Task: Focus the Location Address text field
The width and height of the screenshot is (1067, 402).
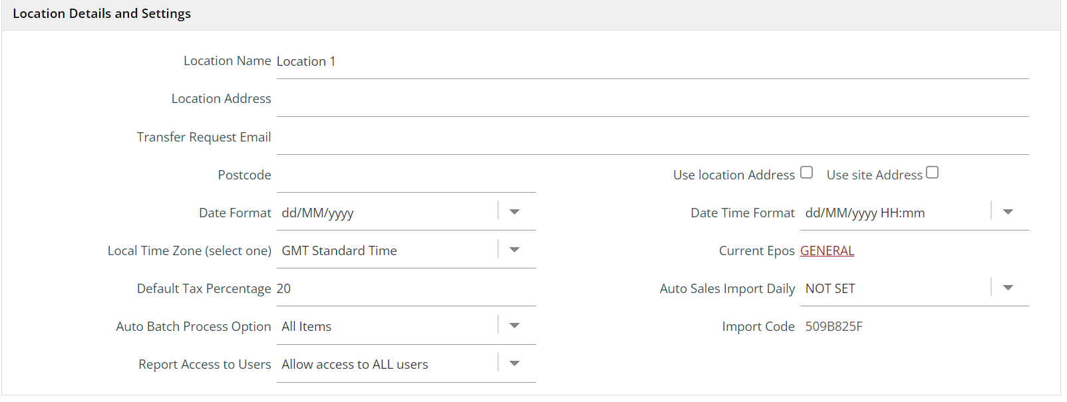Action: [652, 100]
